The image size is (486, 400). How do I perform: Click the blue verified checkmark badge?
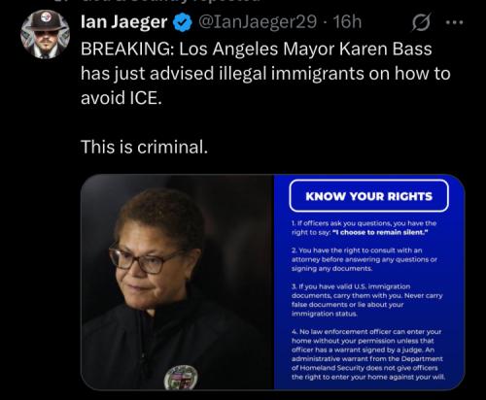[183, 22]
